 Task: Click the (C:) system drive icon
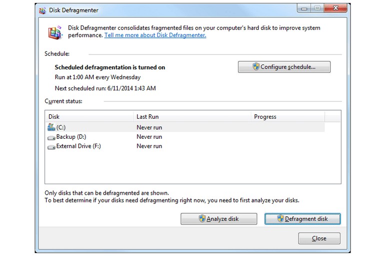[51, 127]
